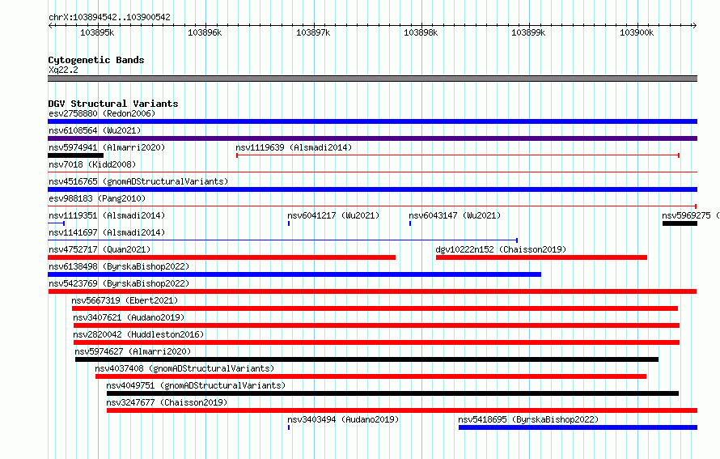Click the nsv5969275 variant label

point(690,215)
